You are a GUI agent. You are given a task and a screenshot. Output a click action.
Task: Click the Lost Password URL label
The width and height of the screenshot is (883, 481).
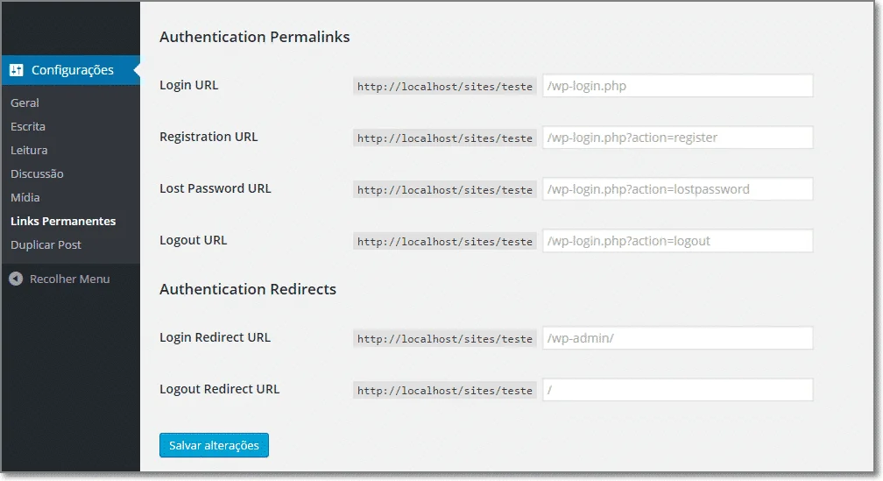click(x=215, y=188)
